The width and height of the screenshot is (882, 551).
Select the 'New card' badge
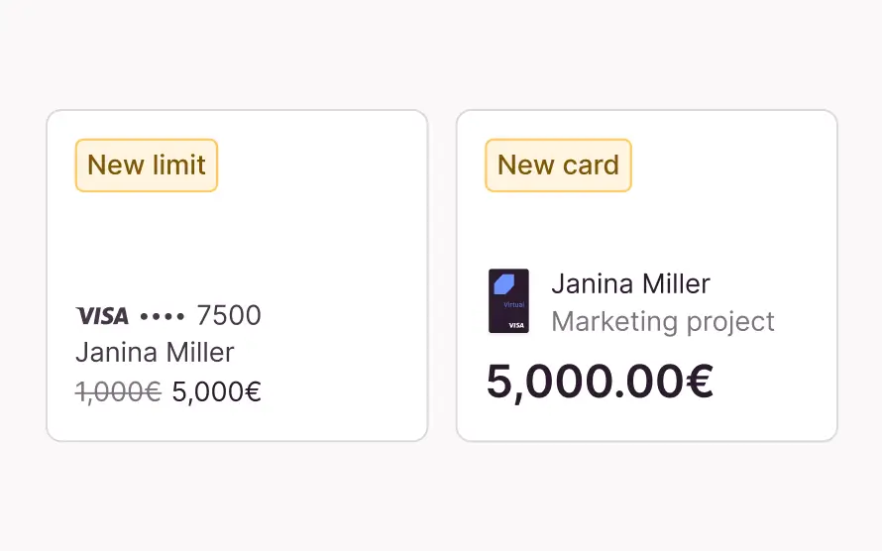pos(558,165)
